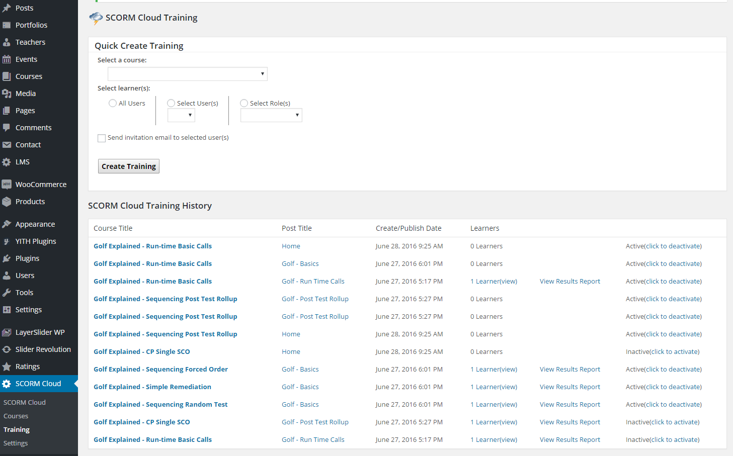
Task: Click the WooCommerce icon in sidebar
Action: click(7, 185)
